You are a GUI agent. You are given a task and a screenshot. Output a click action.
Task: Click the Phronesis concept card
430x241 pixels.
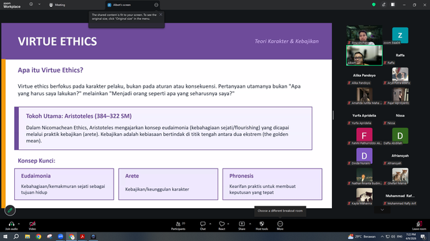(x=272, y=184)
